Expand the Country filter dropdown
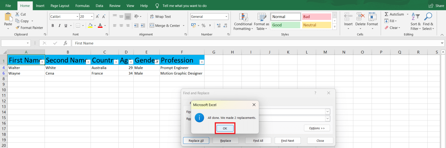The height and width of the screenshot is (148, 446). click(116, 62)
